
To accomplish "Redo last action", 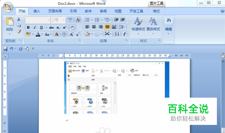I will (x=21, y=49).
